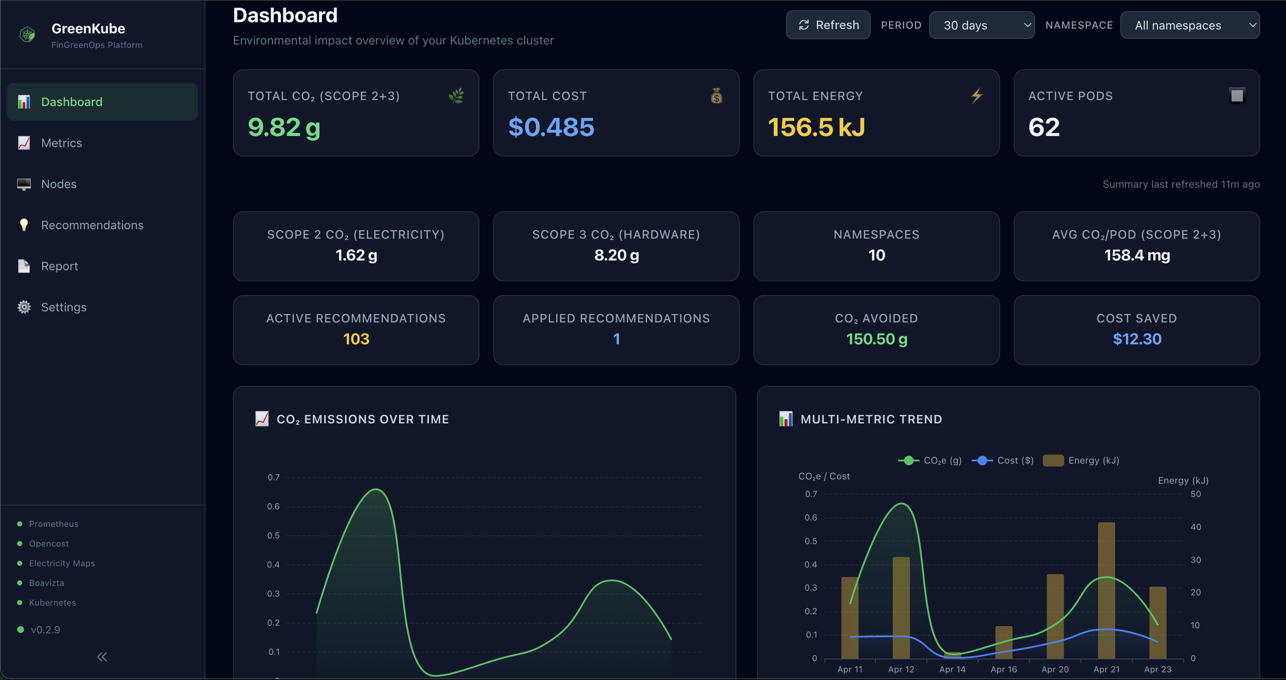
Task: Click the Report document icon
Action: [x=24, y=266]
